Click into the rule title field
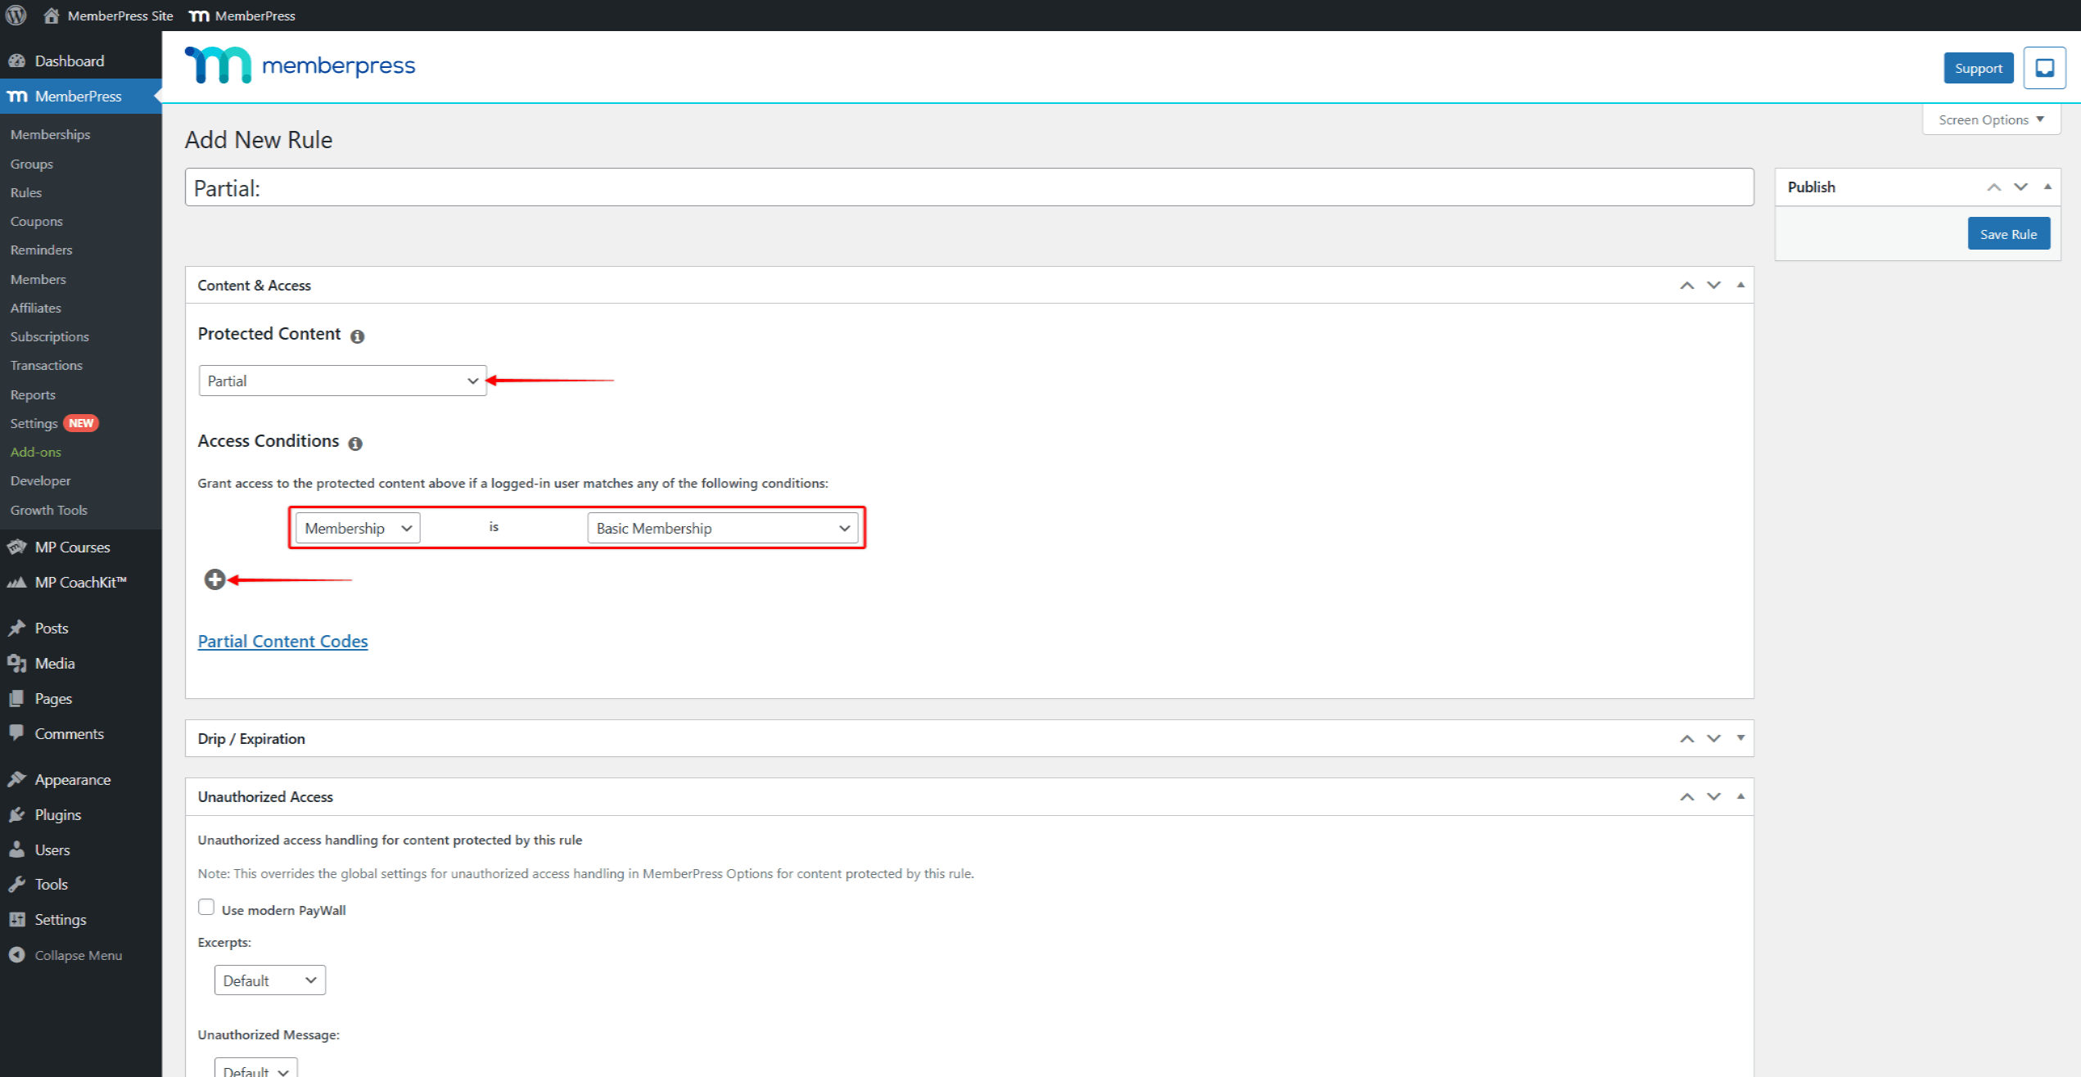 pyautogui.click(x=968, y=188)
